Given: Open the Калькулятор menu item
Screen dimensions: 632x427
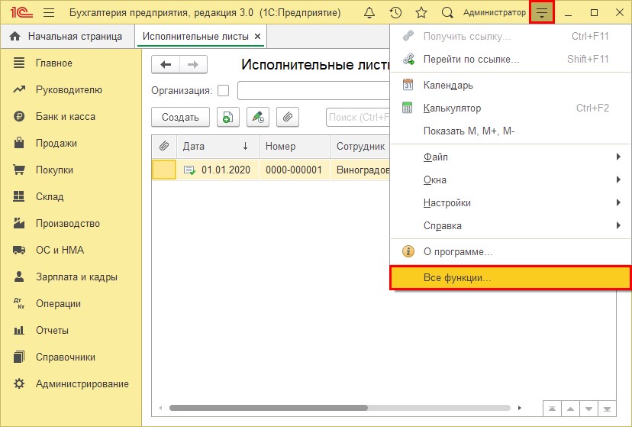Looking at the screenshot, I should 452,108.
